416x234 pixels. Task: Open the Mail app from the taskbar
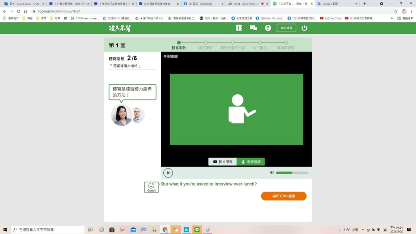133,230
